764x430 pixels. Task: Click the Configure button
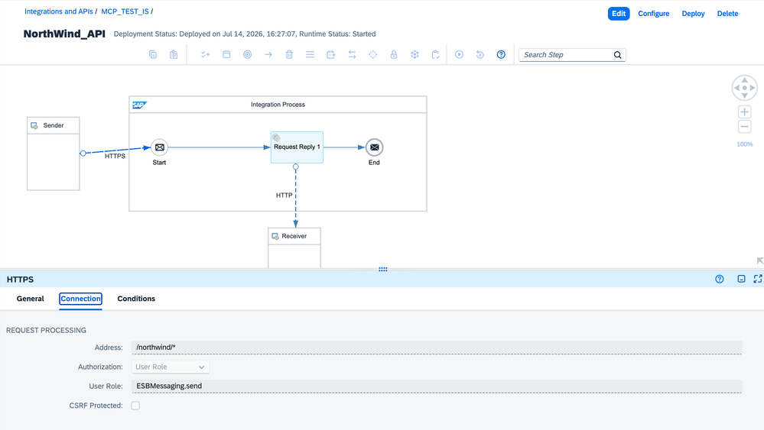pos(653,14)
